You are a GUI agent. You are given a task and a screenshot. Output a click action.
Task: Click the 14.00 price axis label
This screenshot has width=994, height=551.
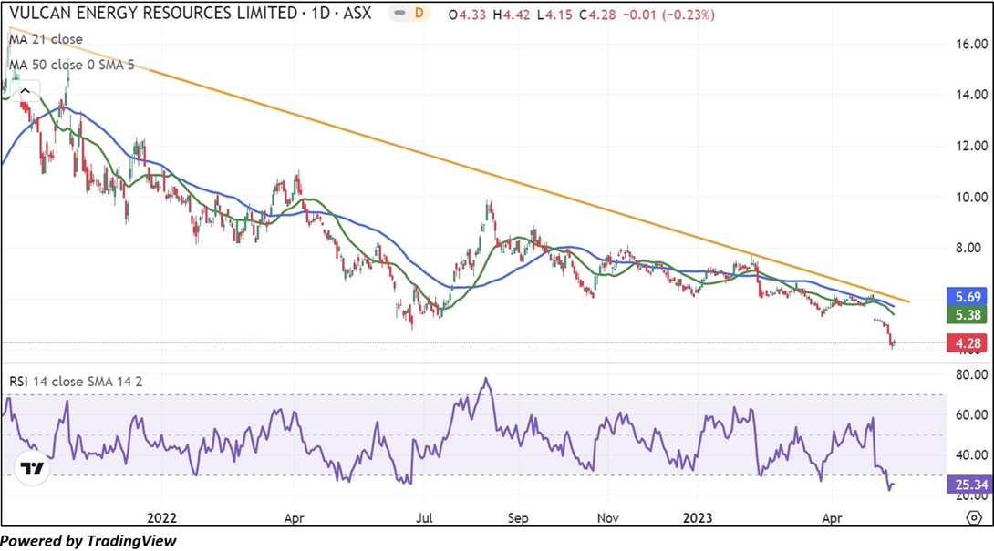click(x=972, y=95)
